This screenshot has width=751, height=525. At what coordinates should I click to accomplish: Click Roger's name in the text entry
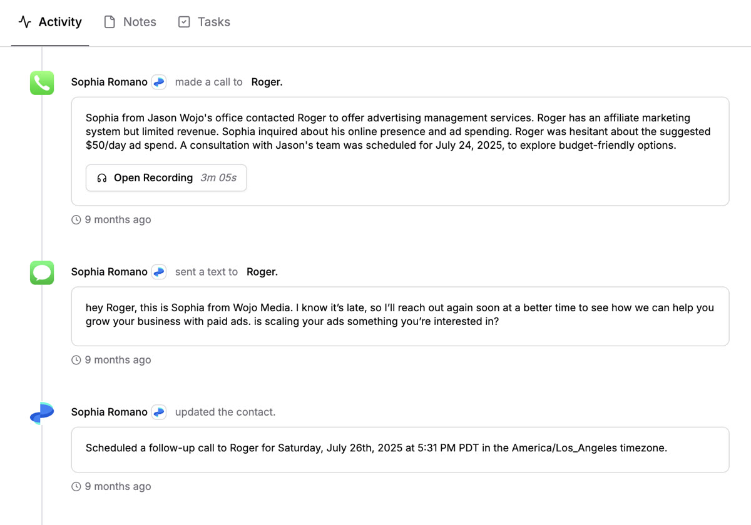coord(262,272)
